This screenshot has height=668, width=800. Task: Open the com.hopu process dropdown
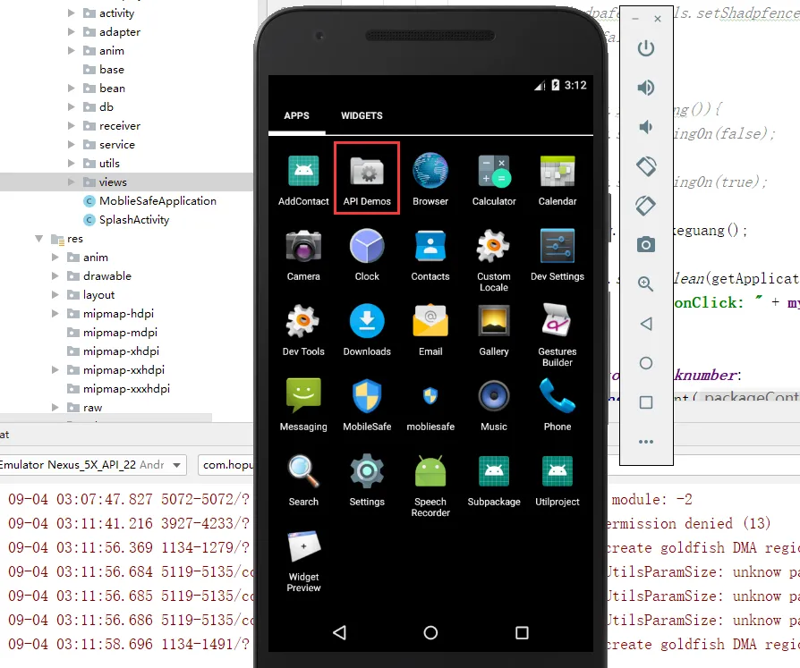coord(226,464)
